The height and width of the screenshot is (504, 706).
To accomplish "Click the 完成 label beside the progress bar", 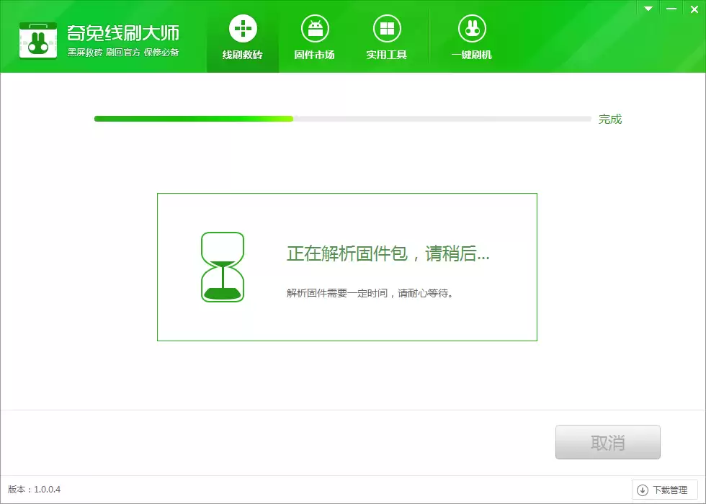I will click(x=612, y=118).
